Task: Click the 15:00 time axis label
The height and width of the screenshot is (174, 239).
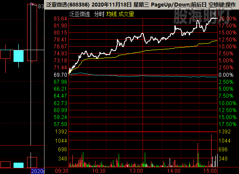Action: (211, 171)
